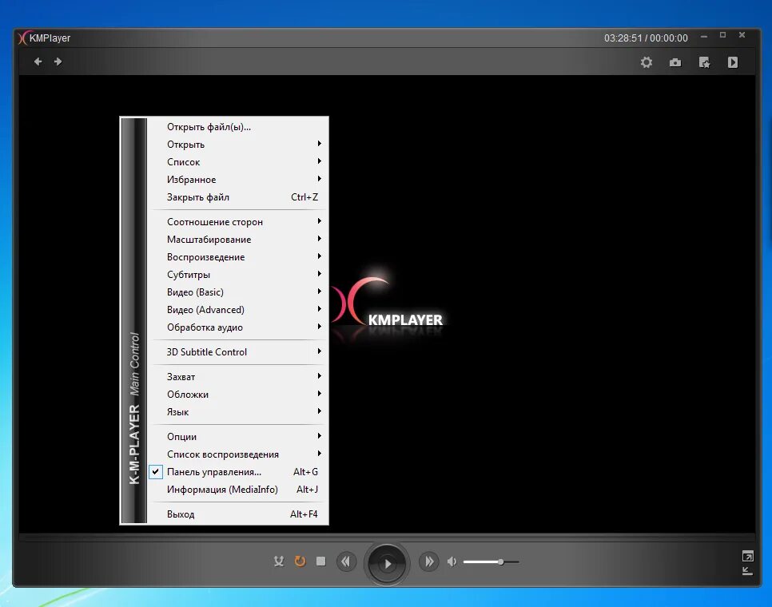This screenshot has width=772, height=607.
Task: Expand the Соотношение сторон submenu
Action: coord(212,221)
